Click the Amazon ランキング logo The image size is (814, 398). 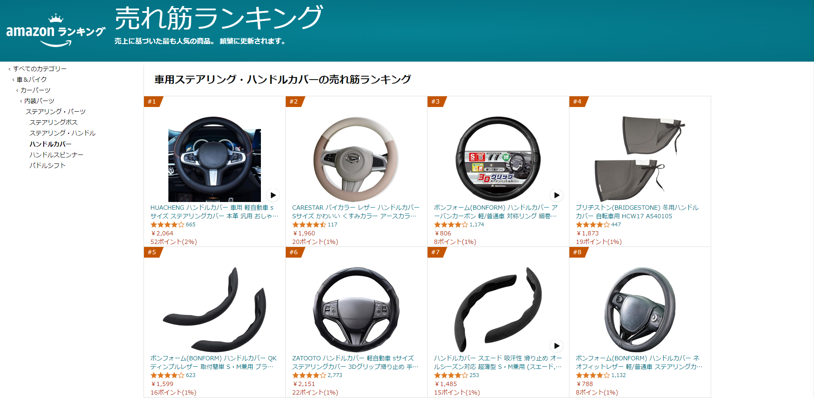[x=56, y=31]
